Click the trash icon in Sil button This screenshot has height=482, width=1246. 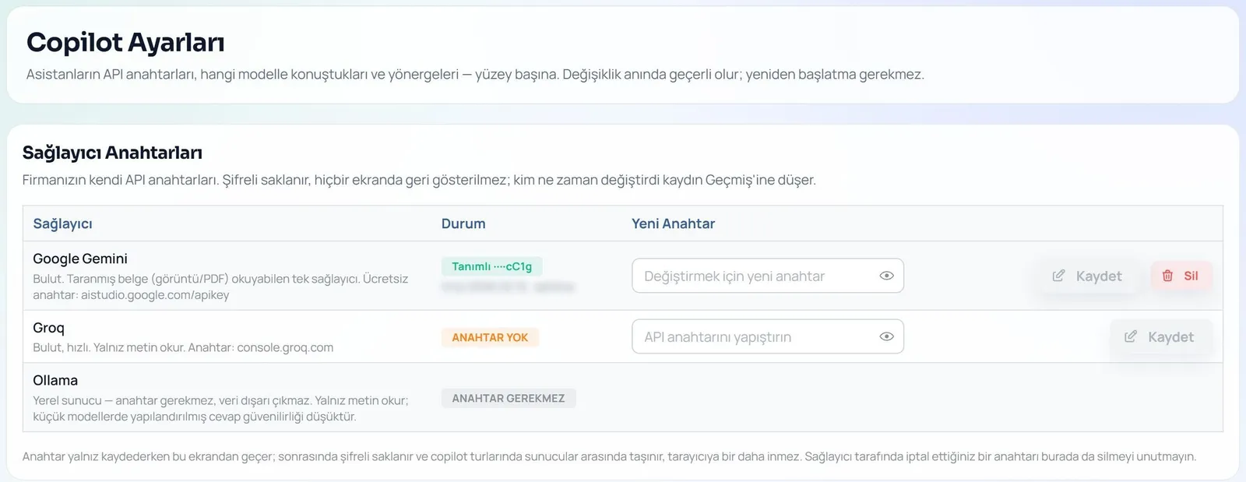1167,276
